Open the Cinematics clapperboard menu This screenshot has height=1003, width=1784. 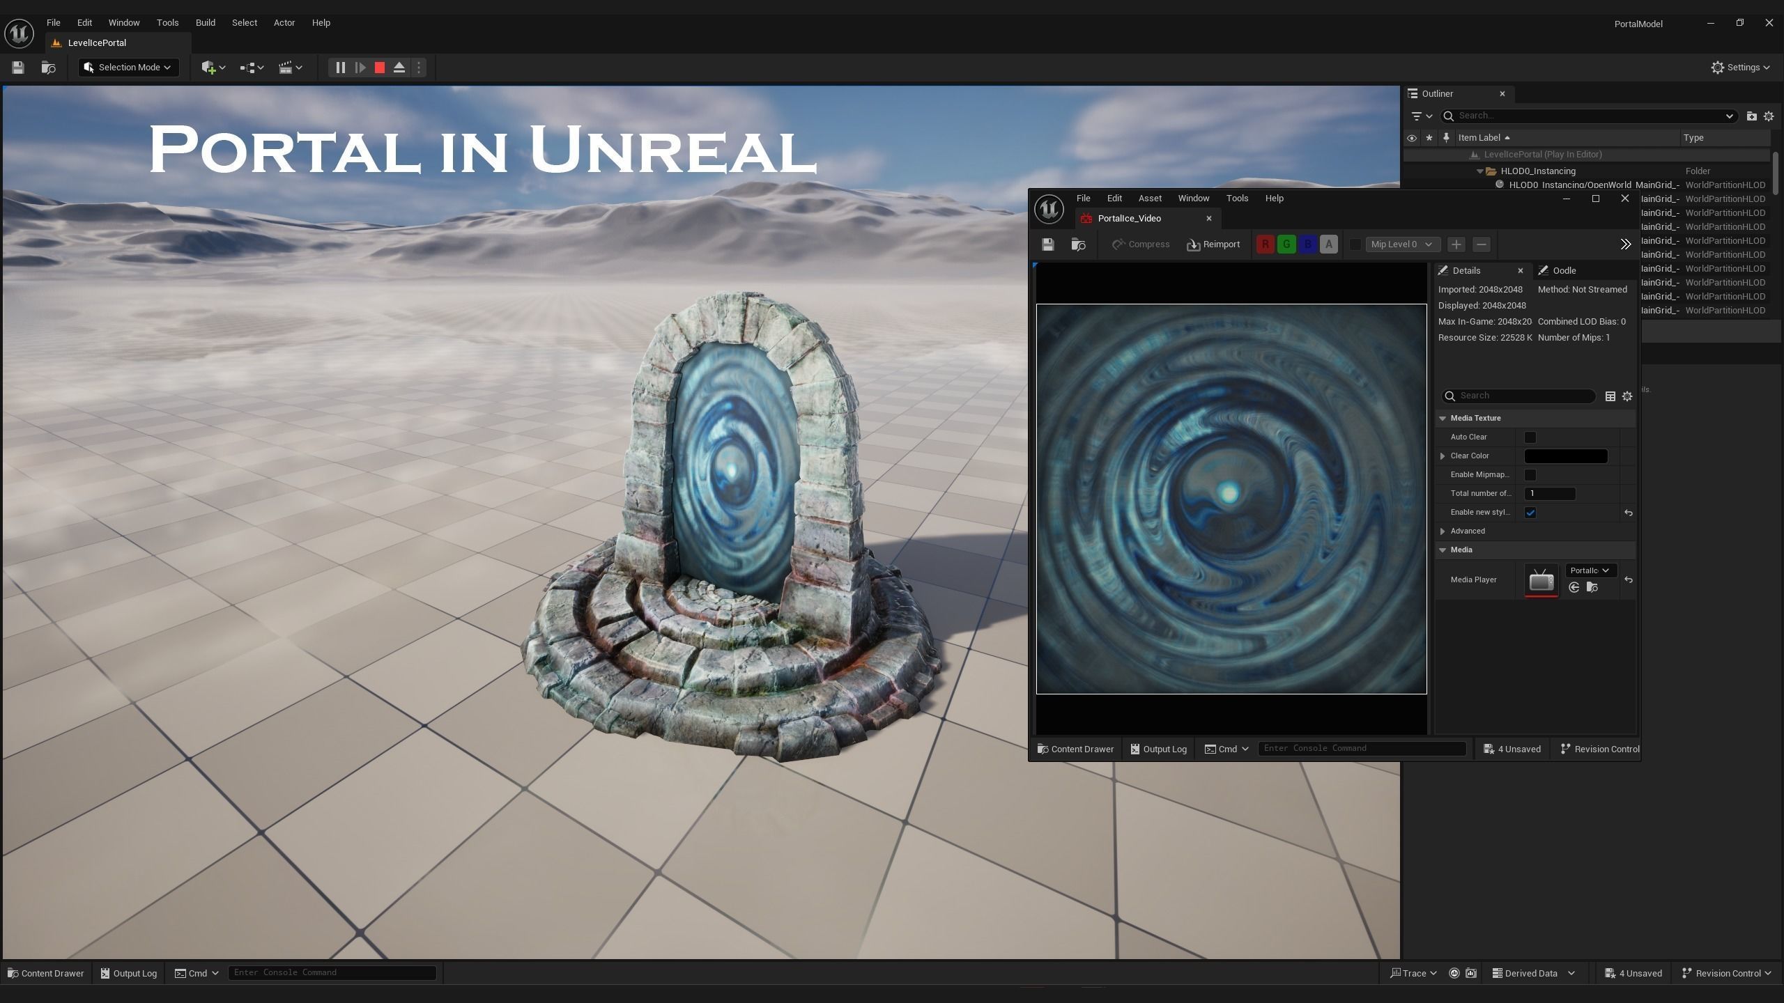click(290, 68)
